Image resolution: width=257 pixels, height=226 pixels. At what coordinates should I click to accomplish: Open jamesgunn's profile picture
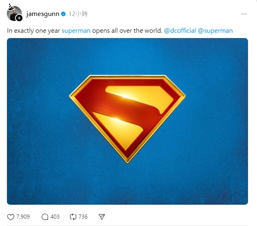14,13
